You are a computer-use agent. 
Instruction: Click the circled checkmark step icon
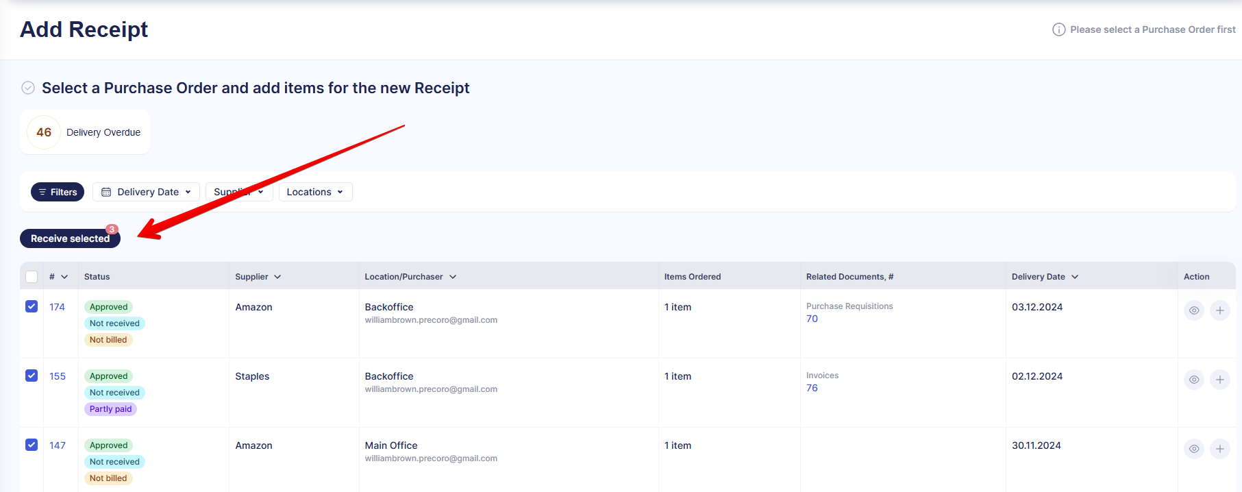28,88
